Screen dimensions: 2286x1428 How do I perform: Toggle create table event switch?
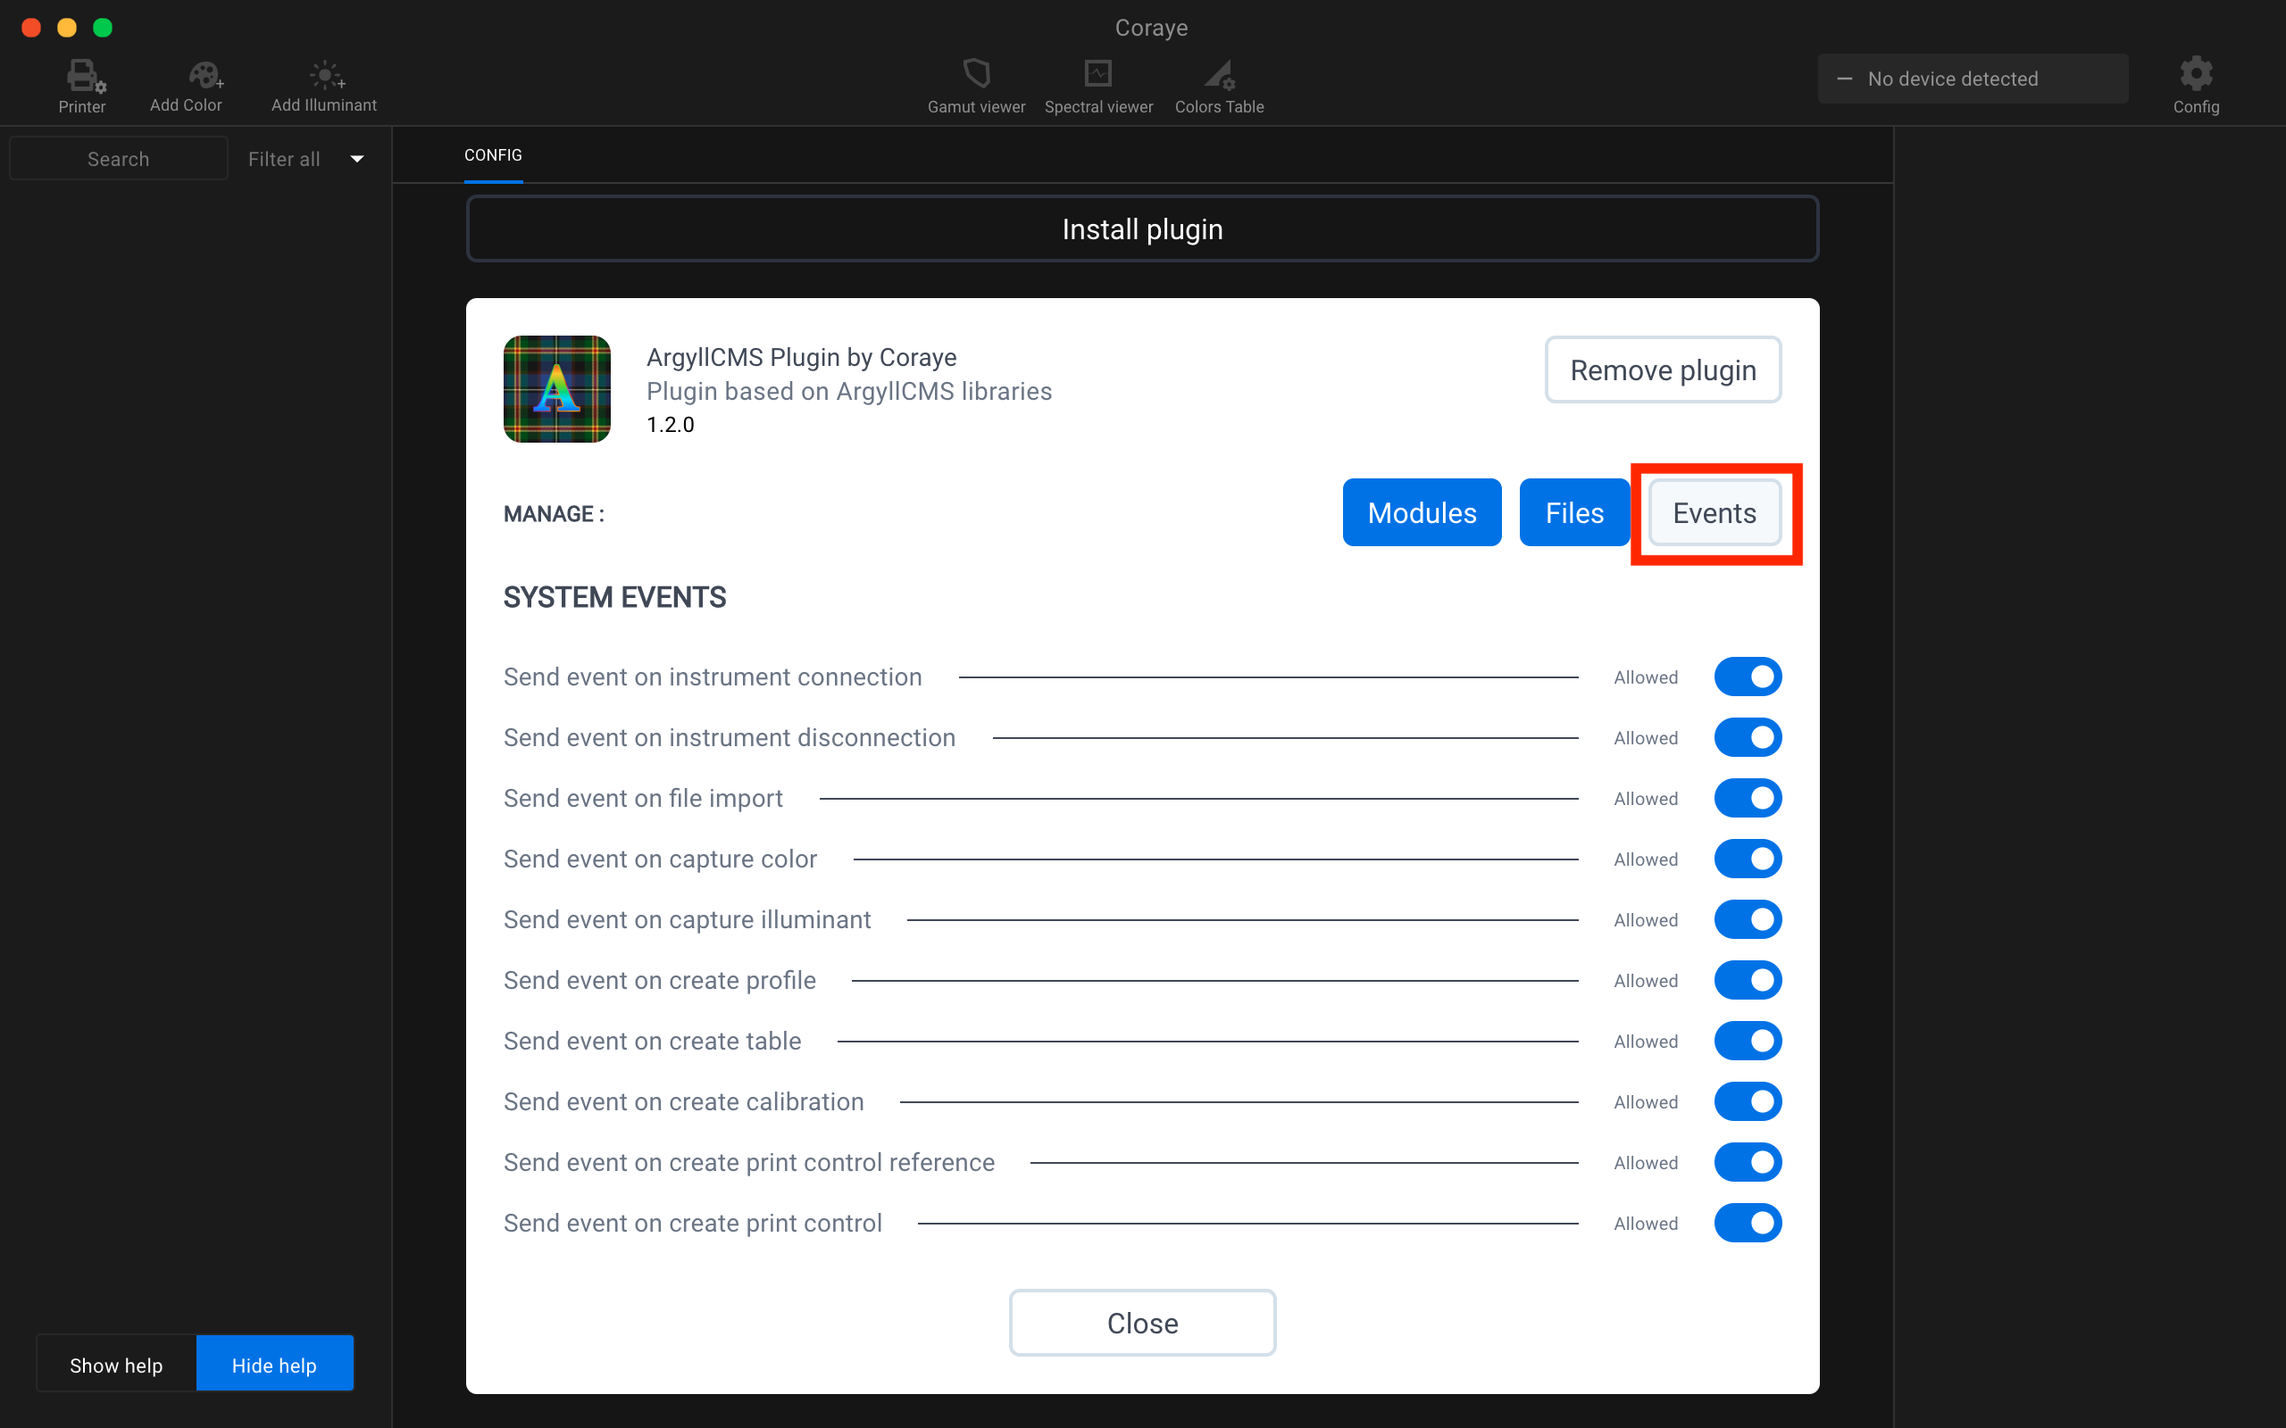1748,1041
